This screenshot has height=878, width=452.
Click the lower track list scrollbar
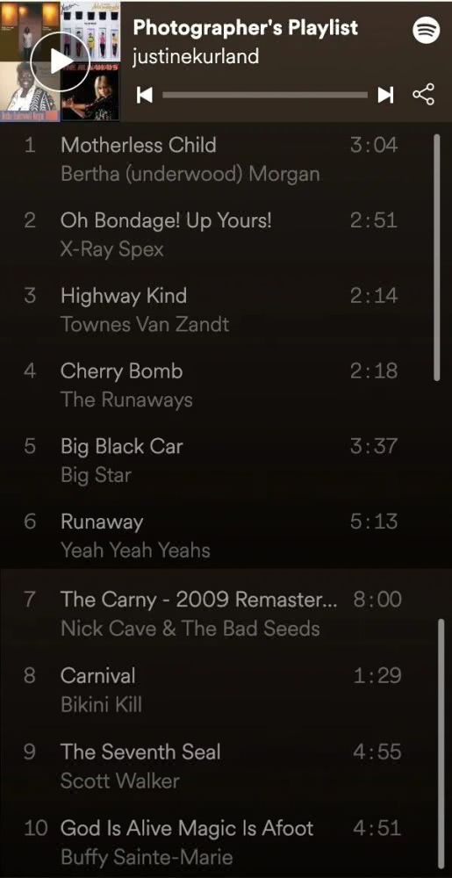tap(441, 745)
